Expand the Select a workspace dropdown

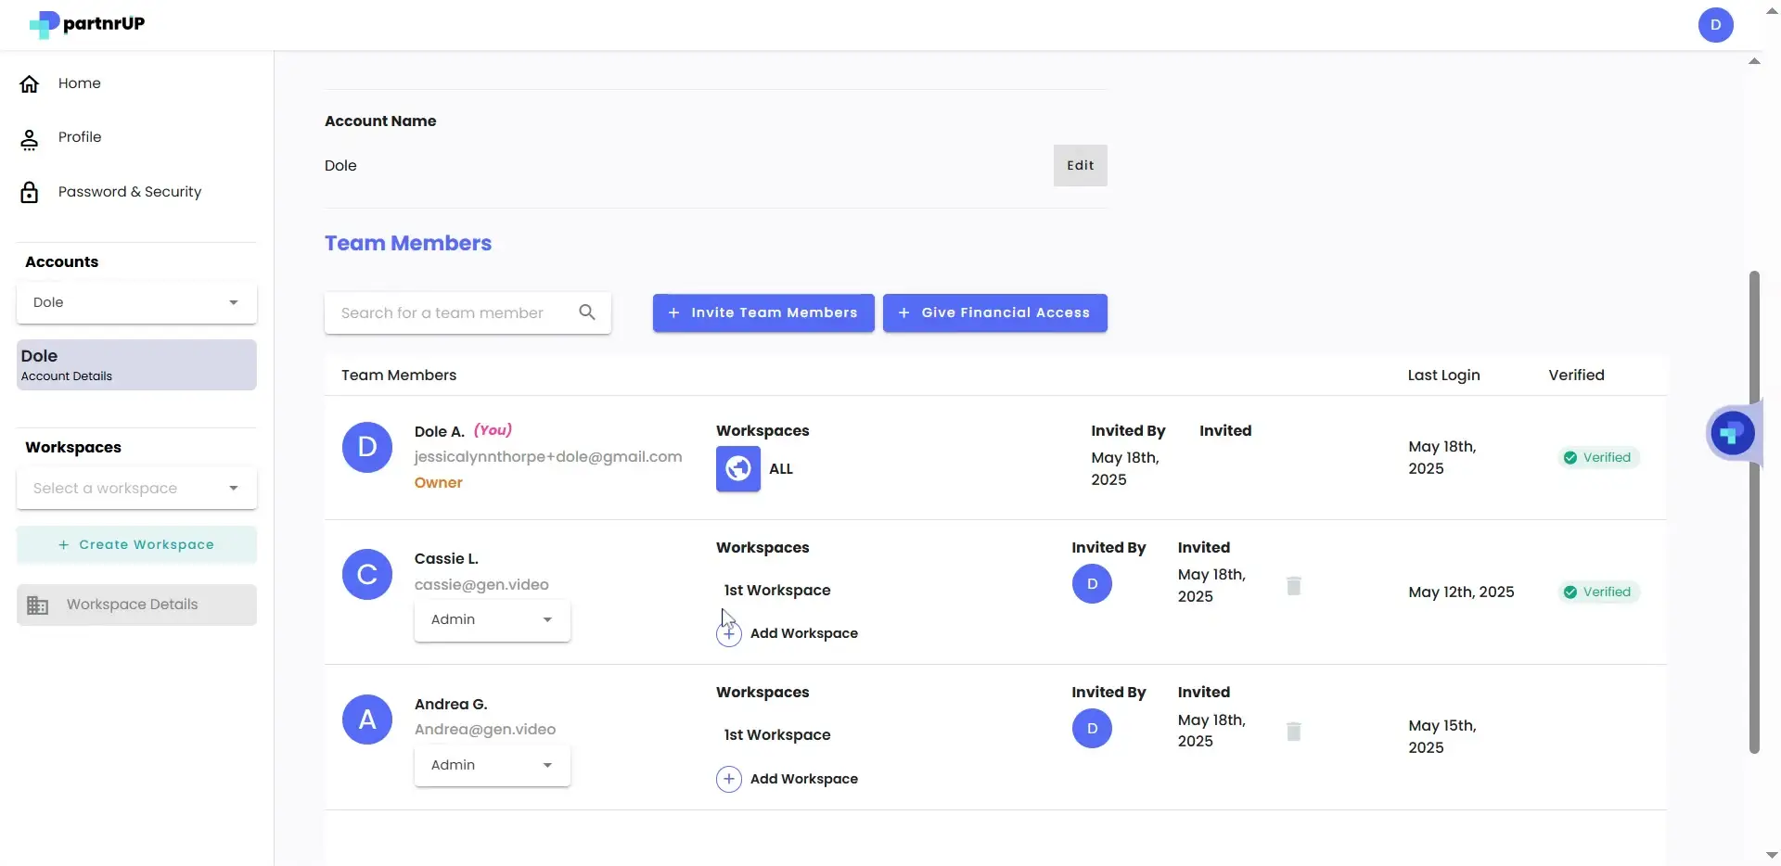[135, 488]
